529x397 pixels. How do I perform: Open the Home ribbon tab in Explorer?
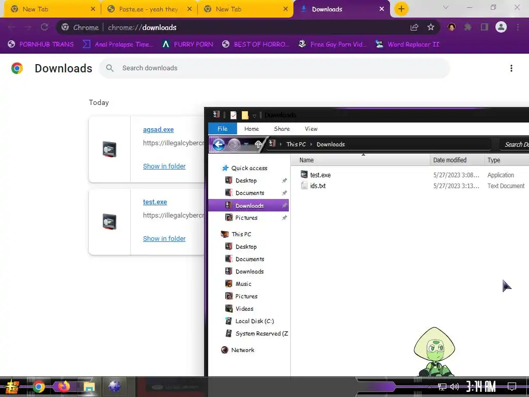click(x=252, y=129)
